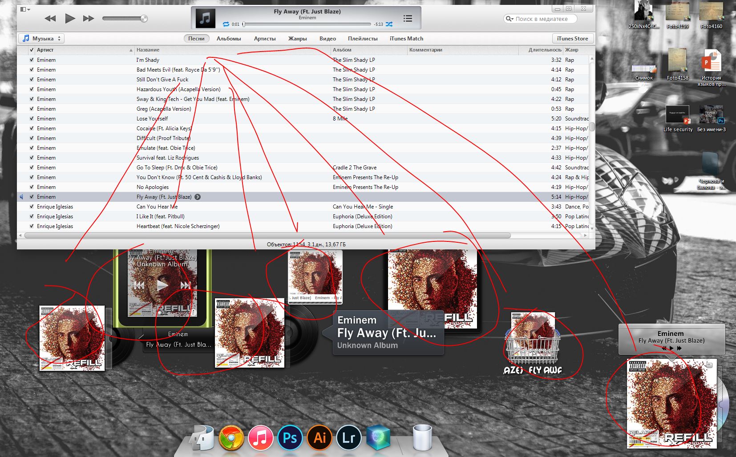Click the music note artwork in the now playing display
Image resolution: width=736 pixels, height=457 pixels.
coord(205,18)
